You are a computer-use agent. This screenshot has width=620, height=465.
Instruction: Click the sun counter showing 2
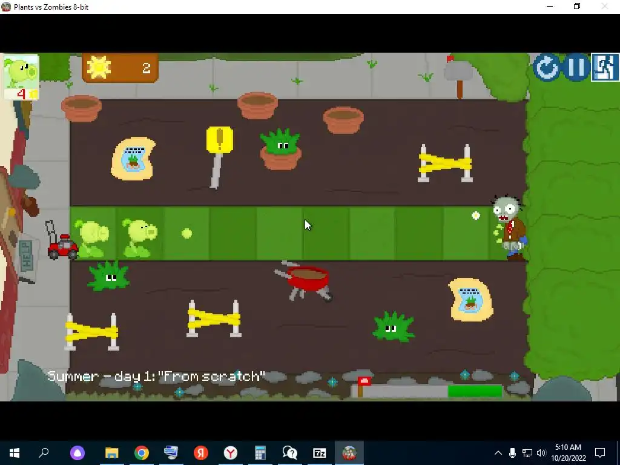click(120, 68)
